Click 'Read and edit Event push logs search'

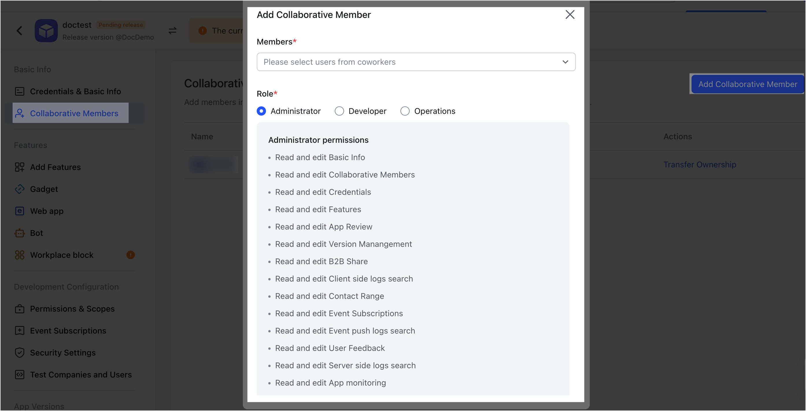coord(345,331)
